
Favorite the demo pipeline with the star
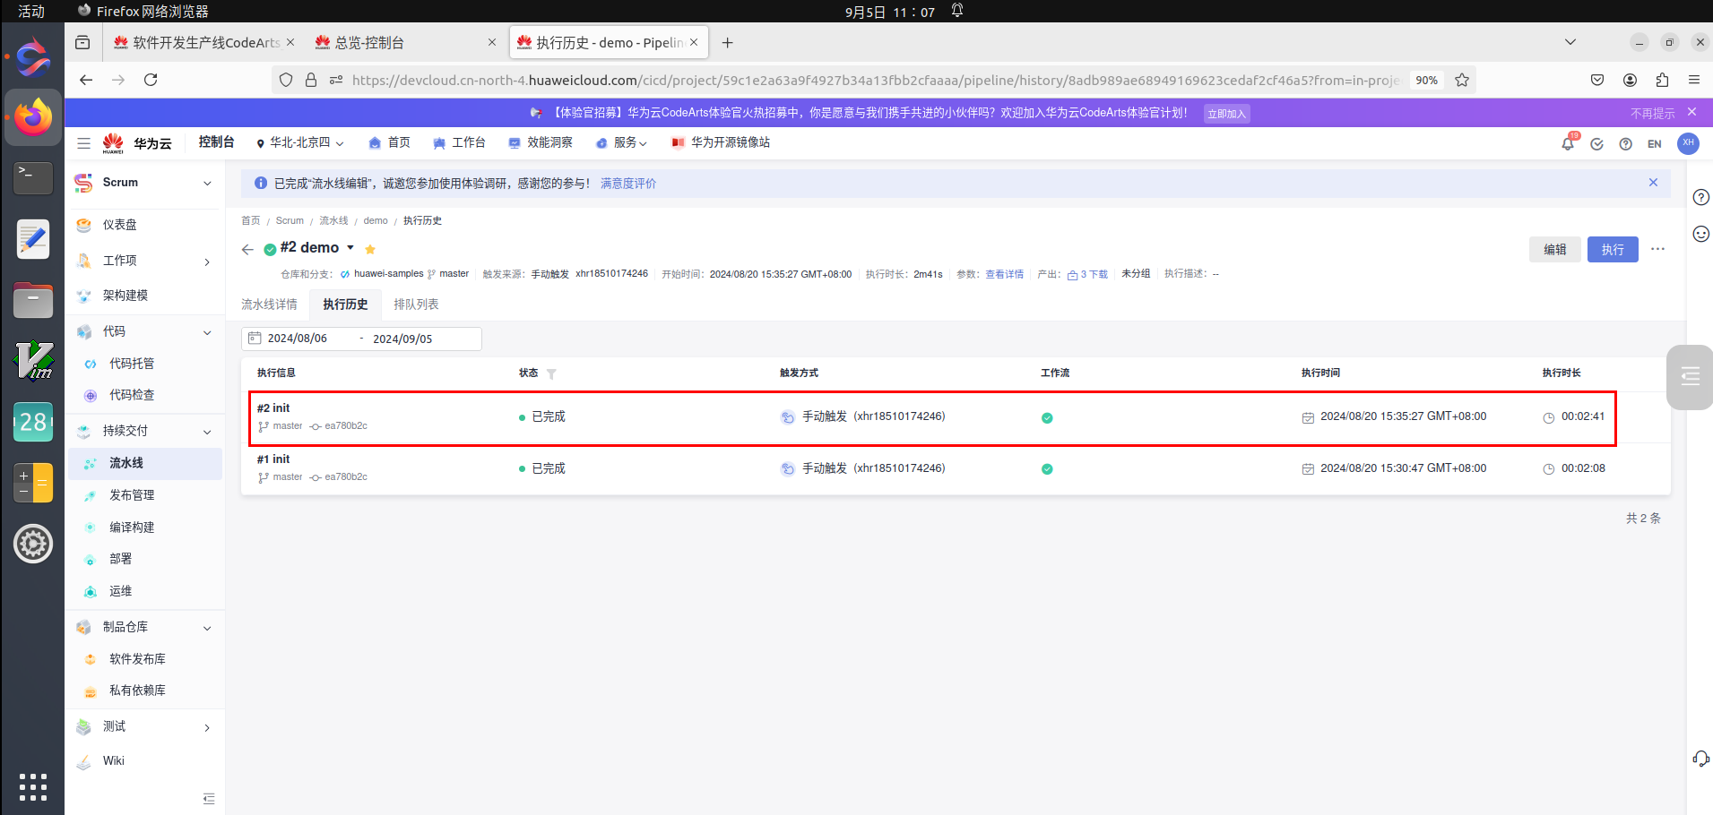point(370,249)
